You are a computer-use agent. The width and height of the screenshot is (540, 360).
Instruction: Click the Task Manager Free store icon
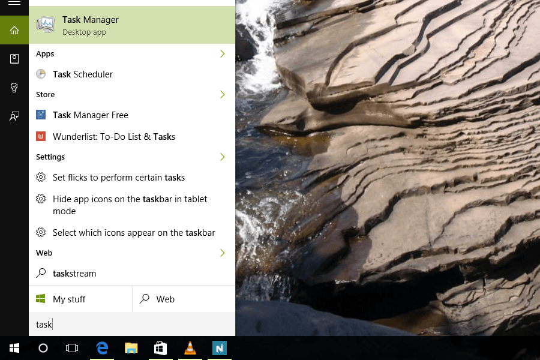pyautogui.click(x=41, y=115)
